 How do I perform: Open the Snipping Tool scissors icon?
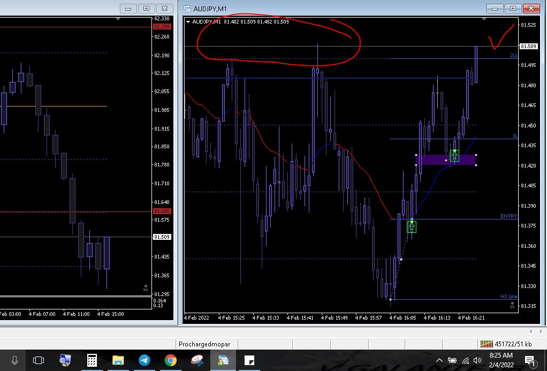click(x=197, y=360)
